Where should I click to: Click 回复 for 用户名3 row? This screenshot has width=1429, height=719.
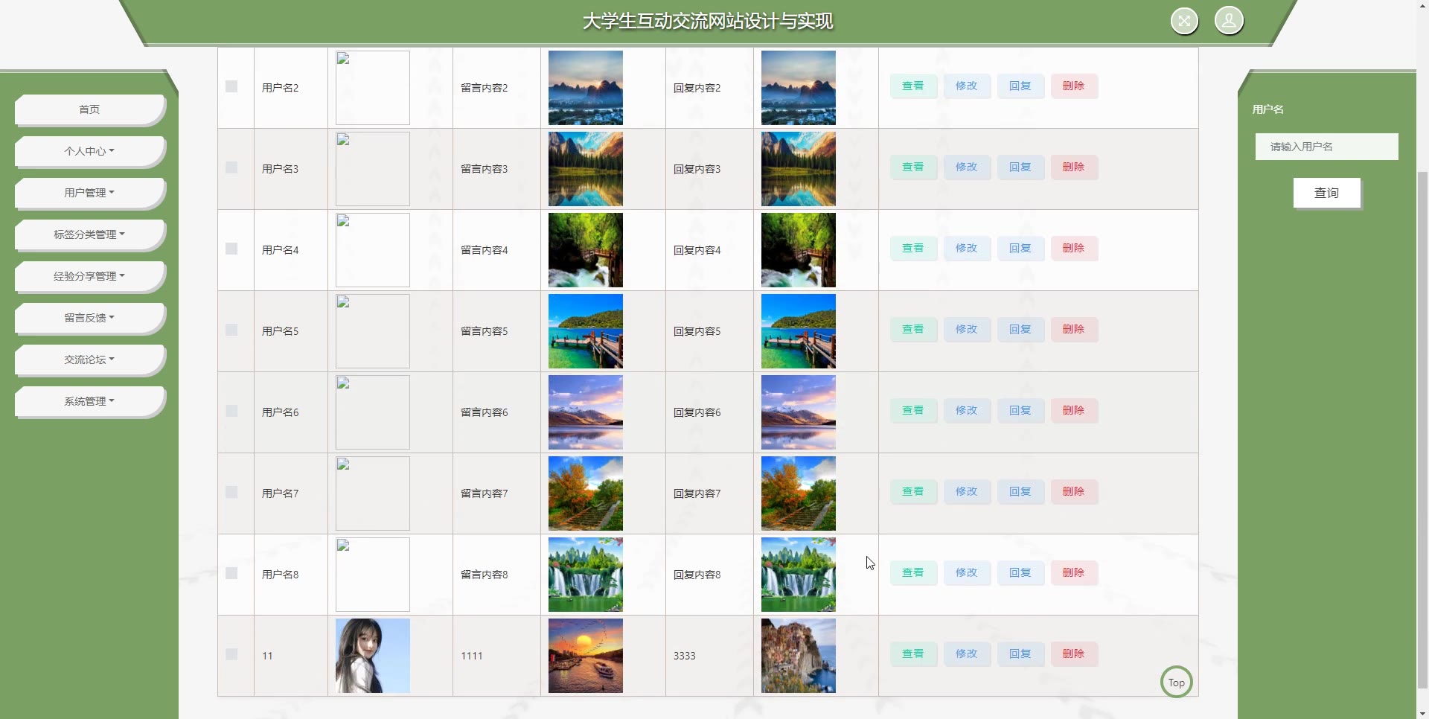(x=1020, y=167)
